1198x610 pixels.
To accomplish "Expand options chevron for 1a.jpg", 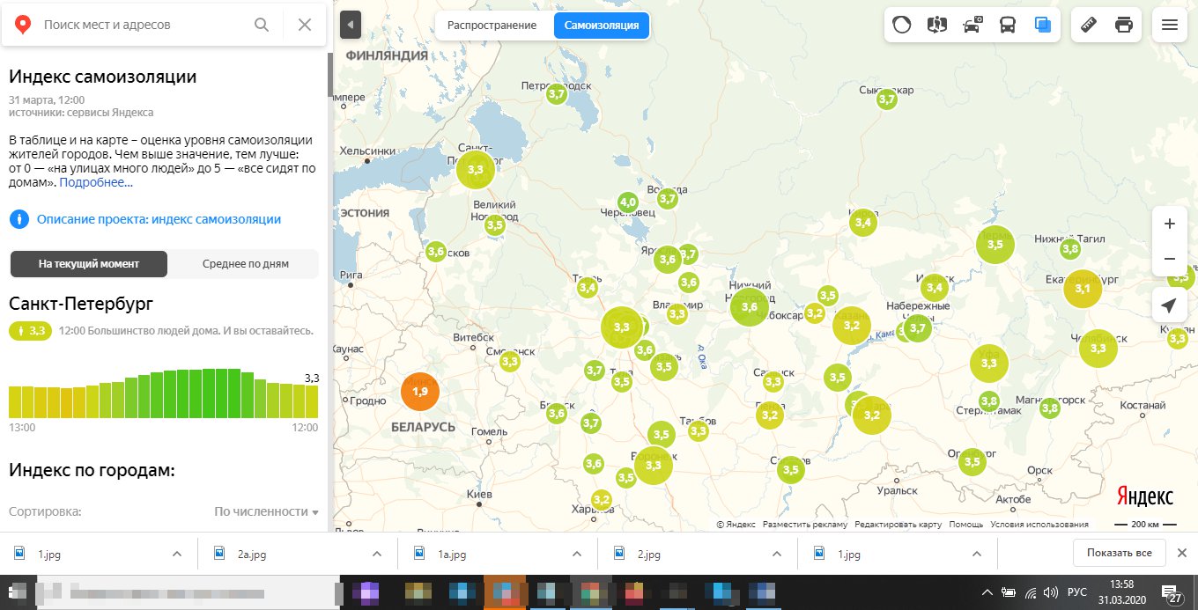I will click(577, 555).
